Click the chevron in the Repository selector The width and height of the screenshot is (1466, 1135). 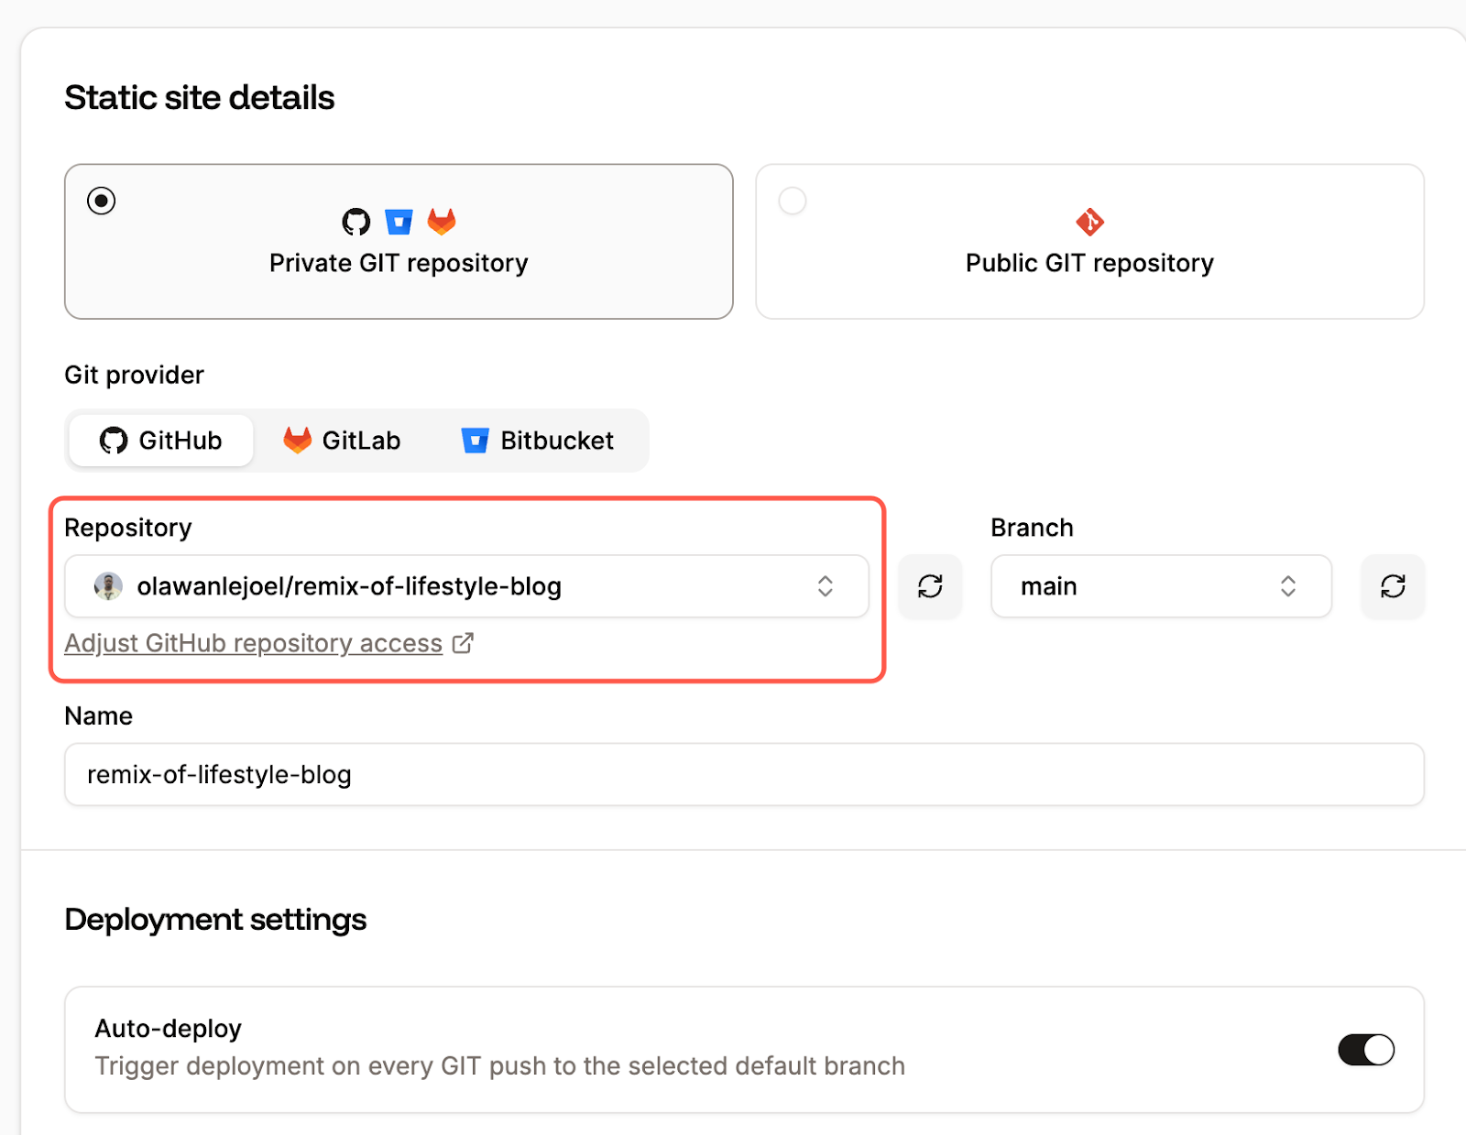tap(825, 586)
